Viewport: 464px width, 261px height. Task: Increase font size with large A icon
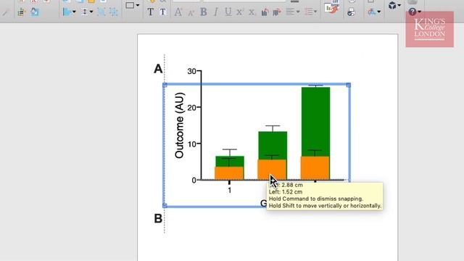click(178, 12)
